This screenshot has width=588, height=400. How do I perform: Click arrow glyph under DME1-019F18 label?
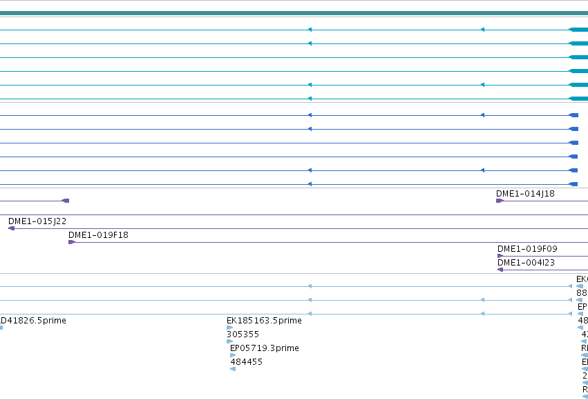click(x=72, y=242)
